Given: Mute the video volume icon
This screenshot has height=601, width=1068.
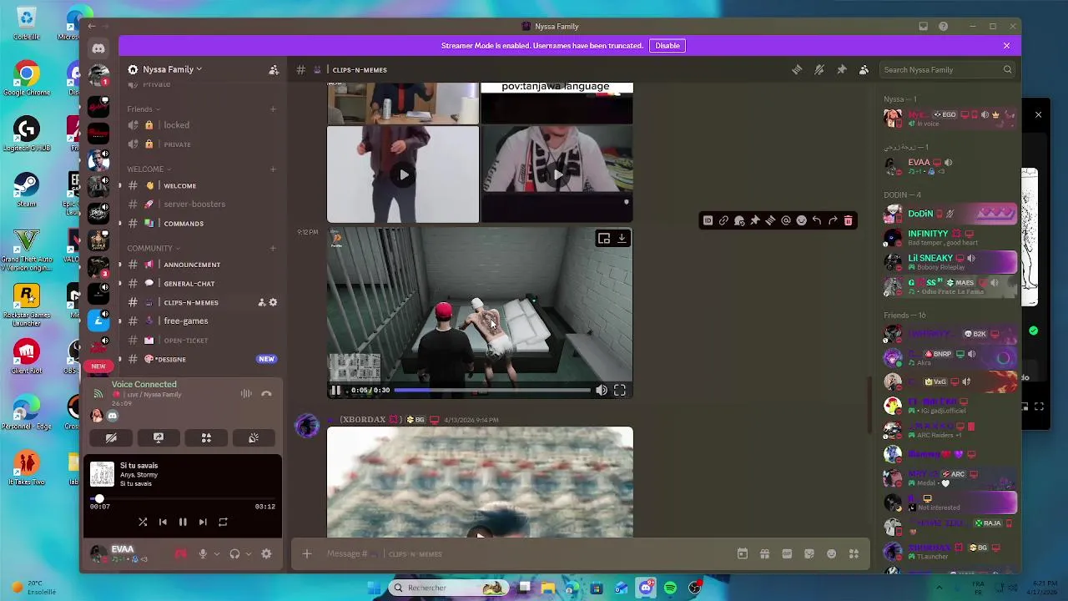Looking at the screenshot, I should pos(602,390).
